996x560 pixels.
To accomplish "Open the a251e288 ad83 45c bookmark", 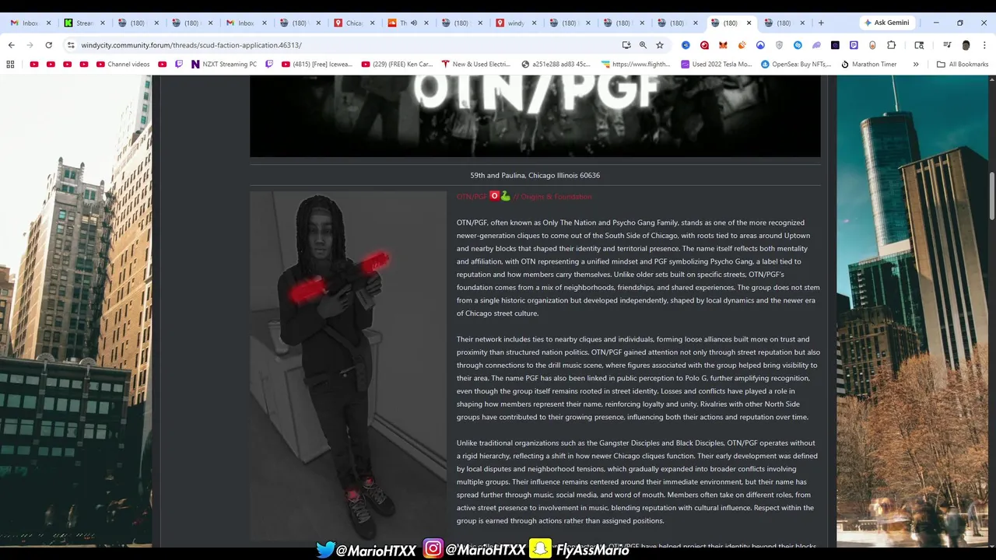I will point(556,64).
